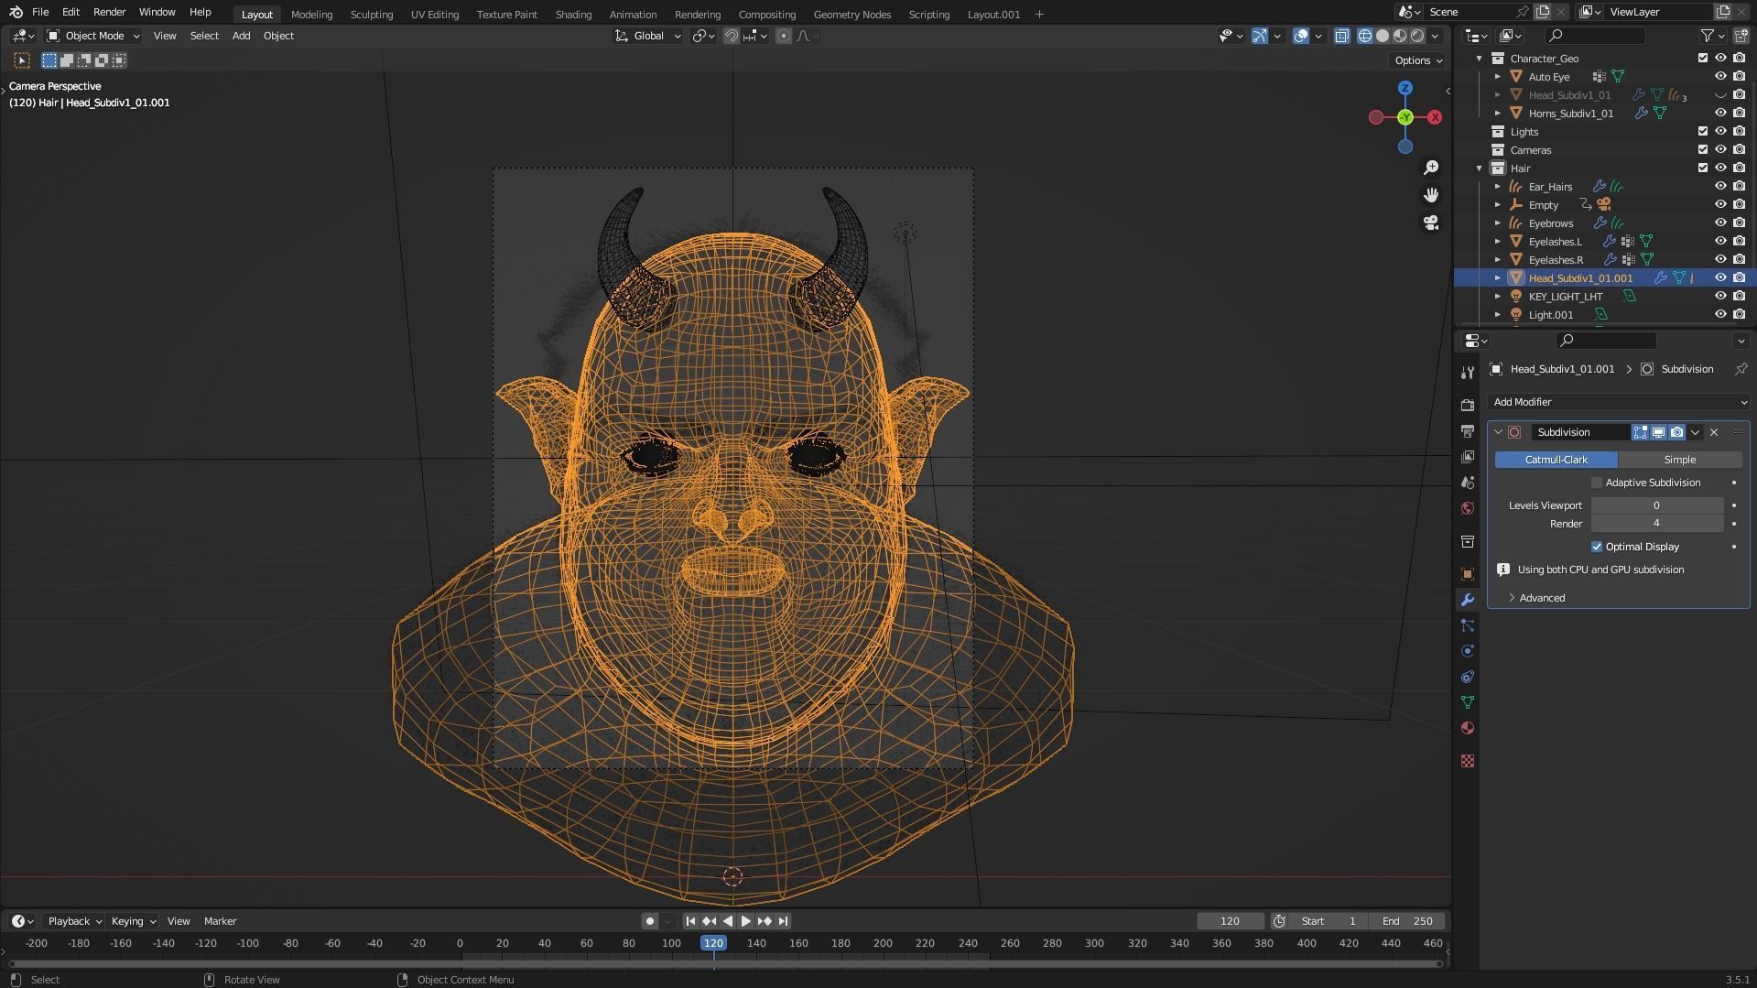Remove the Subdivision modifier with X
1757x988 pixels.
click(x=1714, y=432)
